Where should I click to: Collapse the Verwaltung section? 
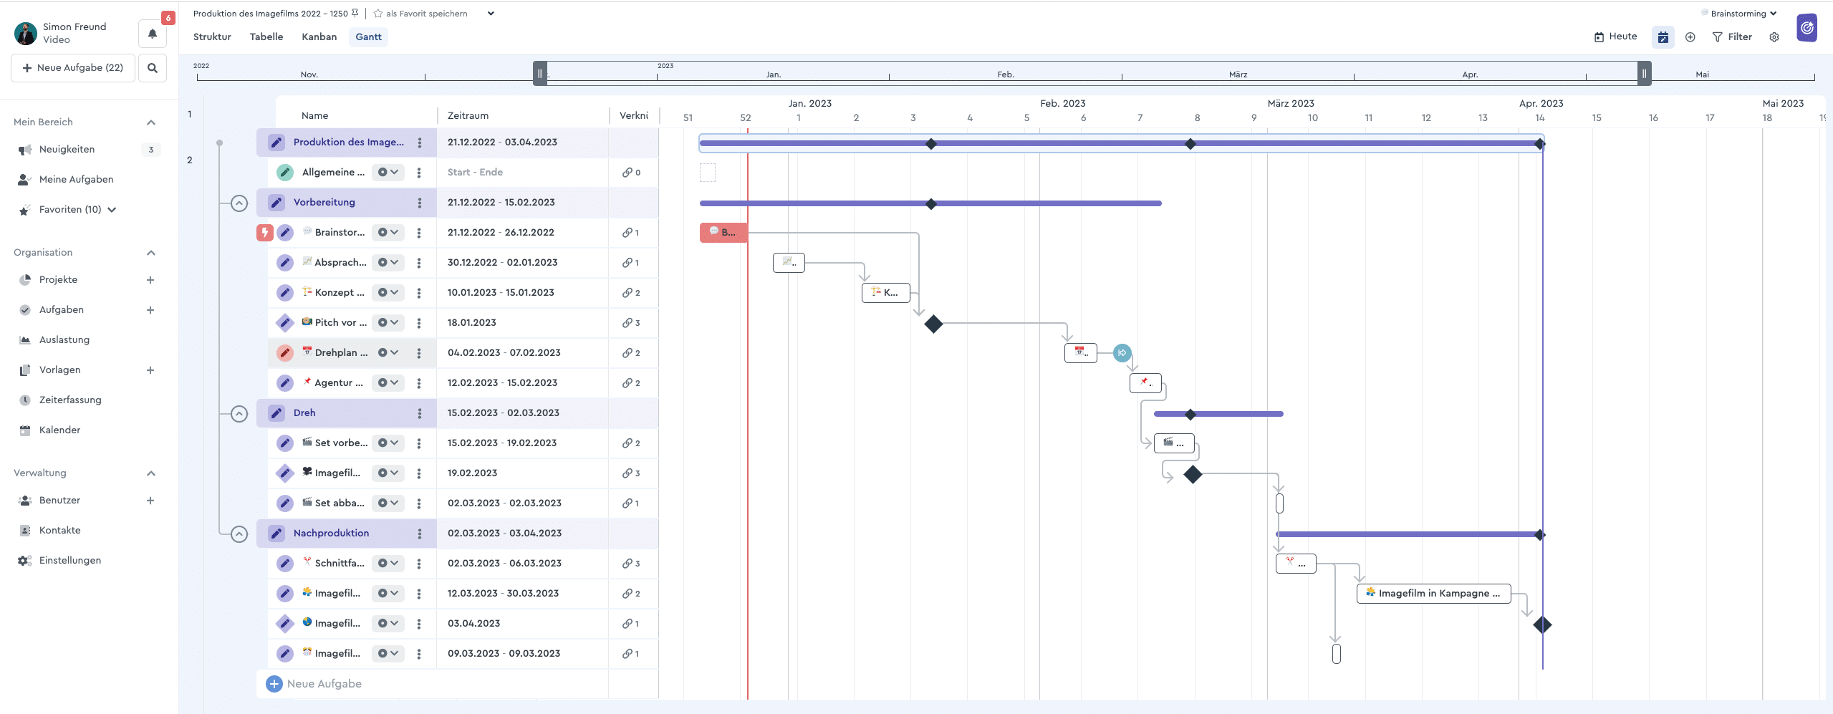pyautogui.click(x=151, y=473)
